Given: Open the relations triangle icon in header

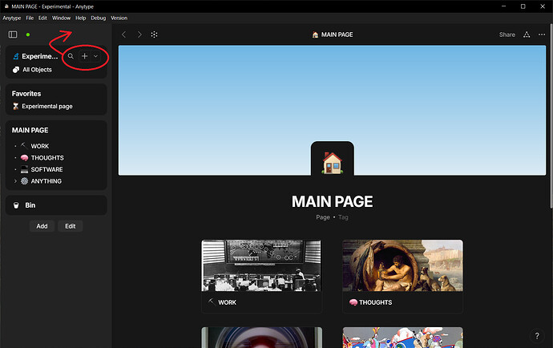Looking at the screenshot, I should 527,34.
